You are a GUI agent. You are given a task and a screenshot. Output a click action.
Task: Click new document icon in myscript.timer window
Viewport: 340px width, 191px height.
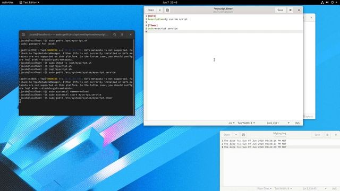point(167,10)
